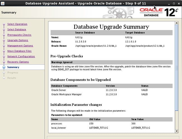Click the Initialization Parameter changes heading
The image size is (182, 139).
pyautogui.click(x=76, y=105)
